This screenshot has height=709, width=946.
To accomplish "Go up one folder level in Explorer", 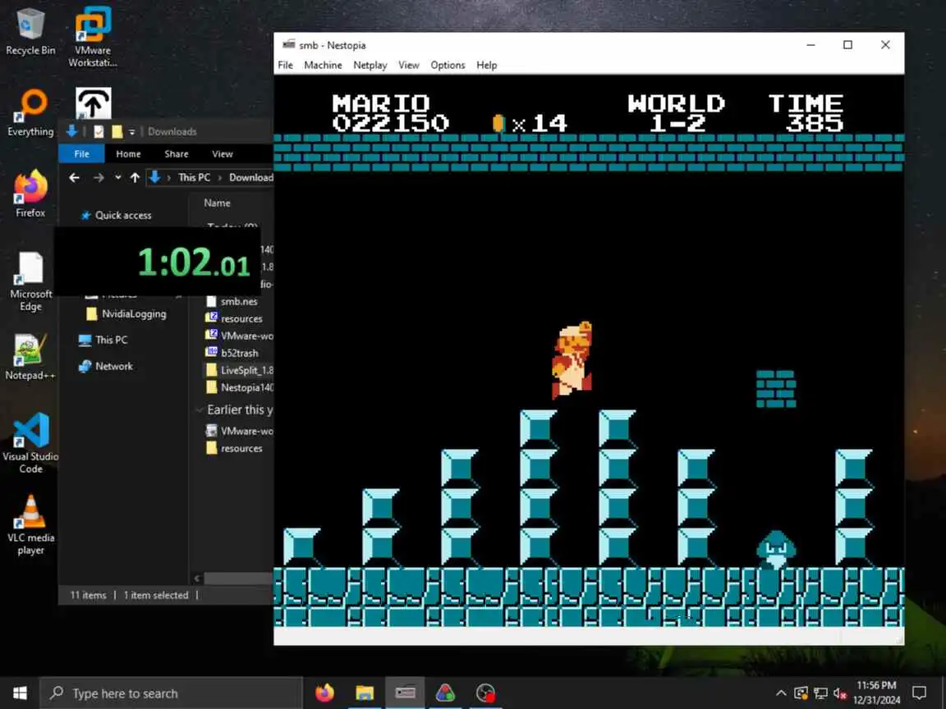I will [x=135, y=177].
